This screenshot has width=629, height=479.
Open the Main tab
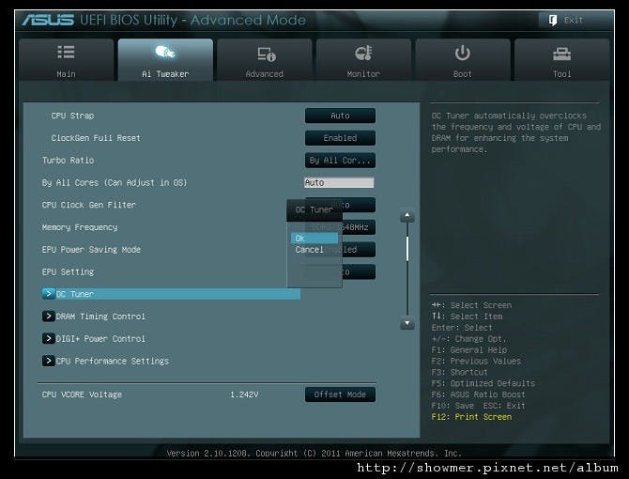66,60
